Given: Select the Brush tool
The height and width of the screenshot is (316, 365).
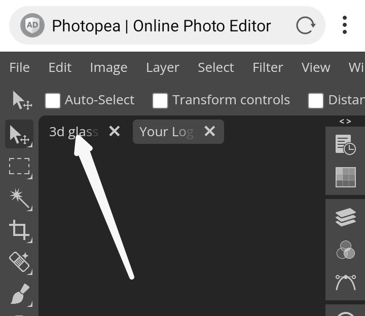Looking at the screenshot, I should click(x=20, y=294).
